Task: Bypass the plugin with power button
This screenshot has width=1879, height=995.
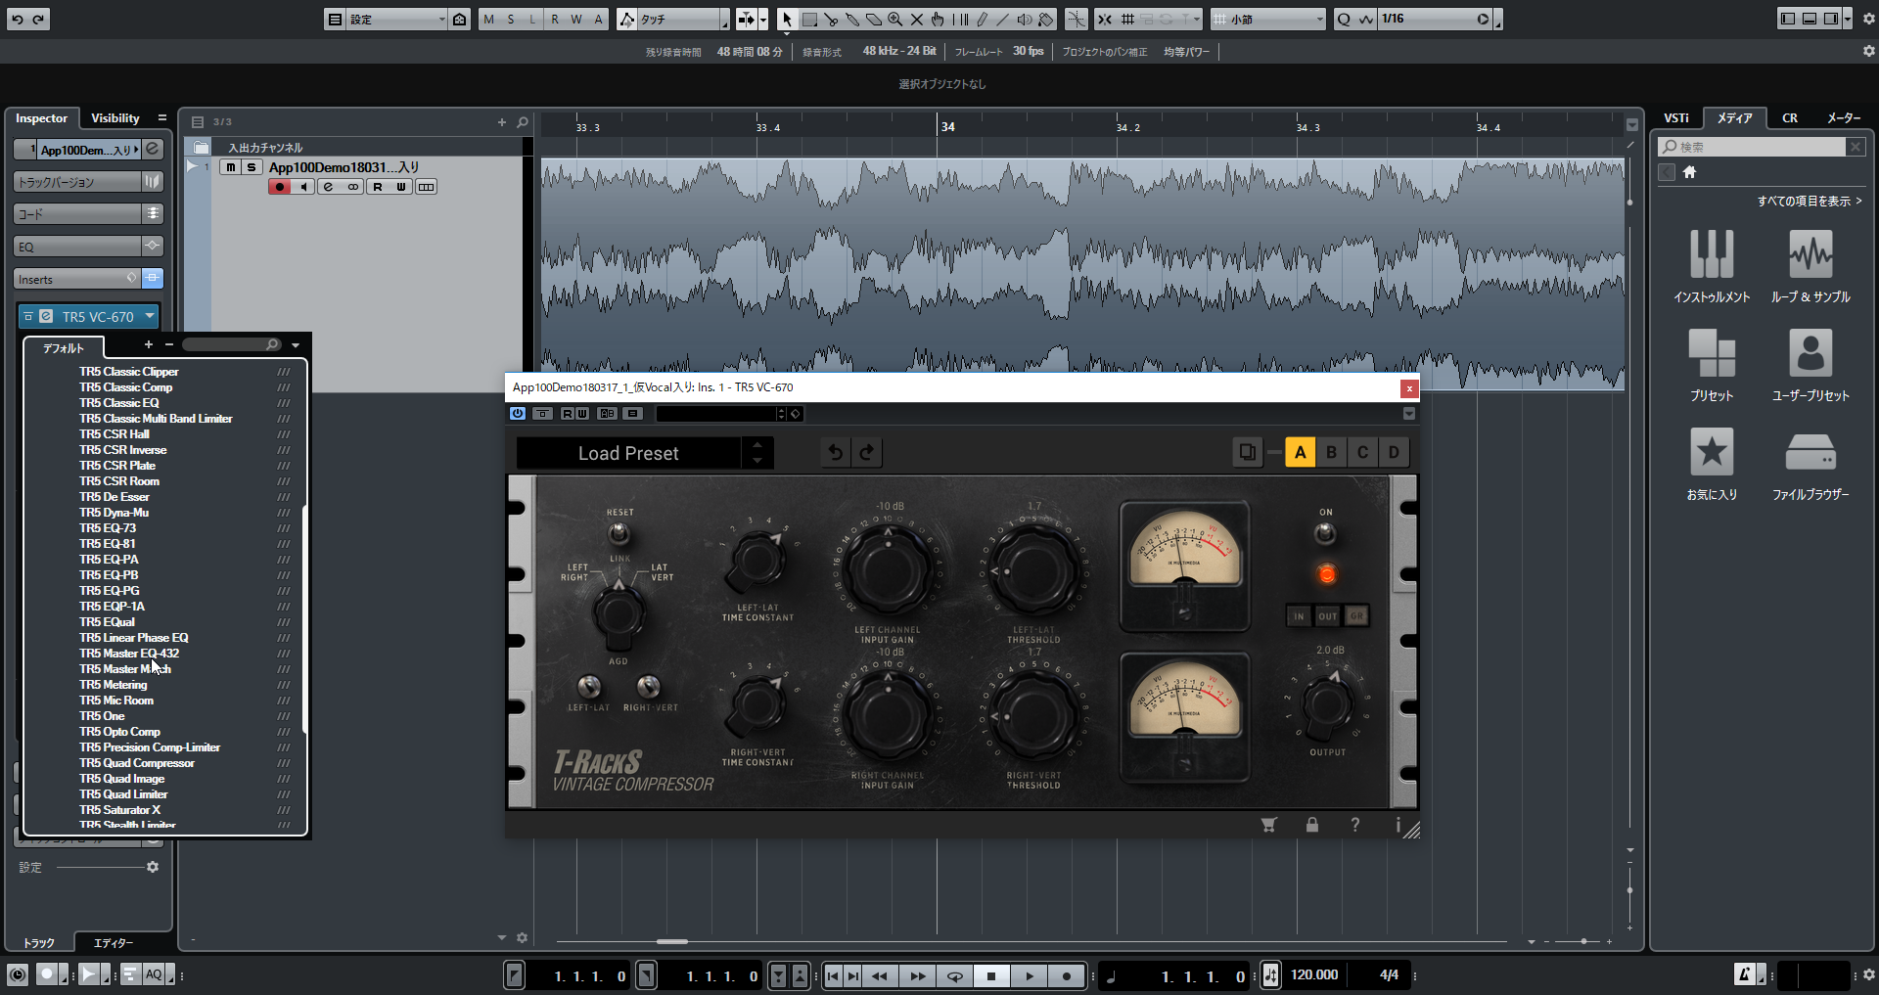Action: coord(518,414)
